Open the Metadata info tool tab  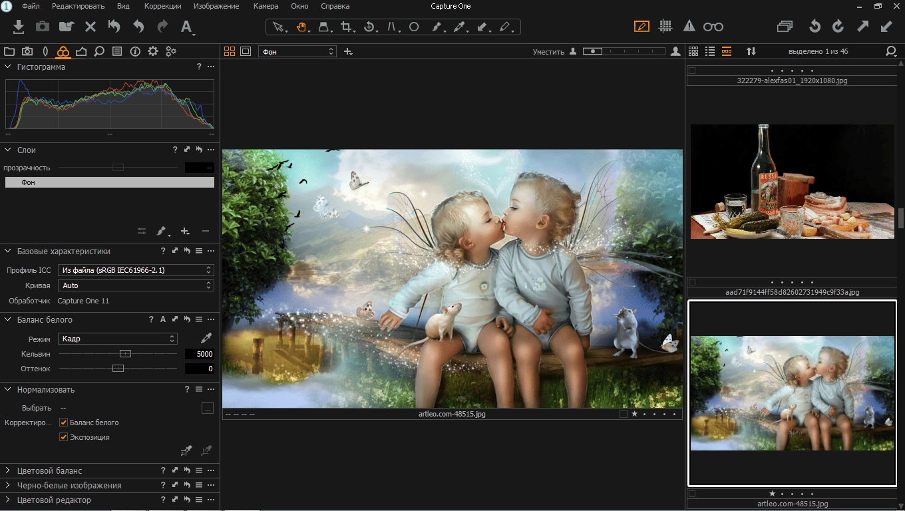(x=135, y=51)
